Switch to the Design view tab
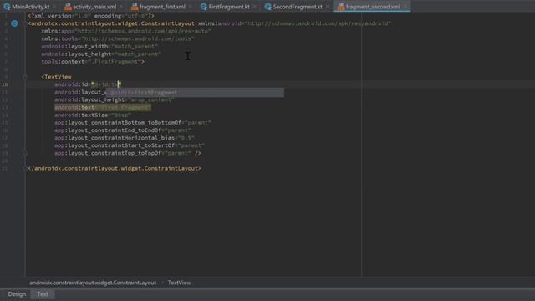Viewport: 535px width, 301px height. [x=17, y=294]
